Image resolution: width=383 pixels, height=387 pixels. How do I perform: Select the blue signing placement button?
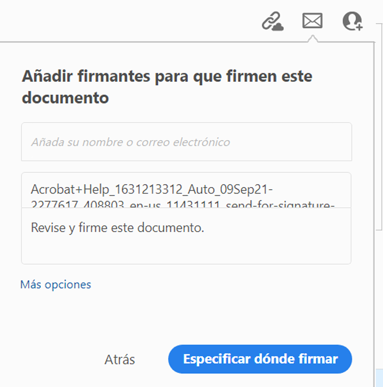[x=260, y=359]
